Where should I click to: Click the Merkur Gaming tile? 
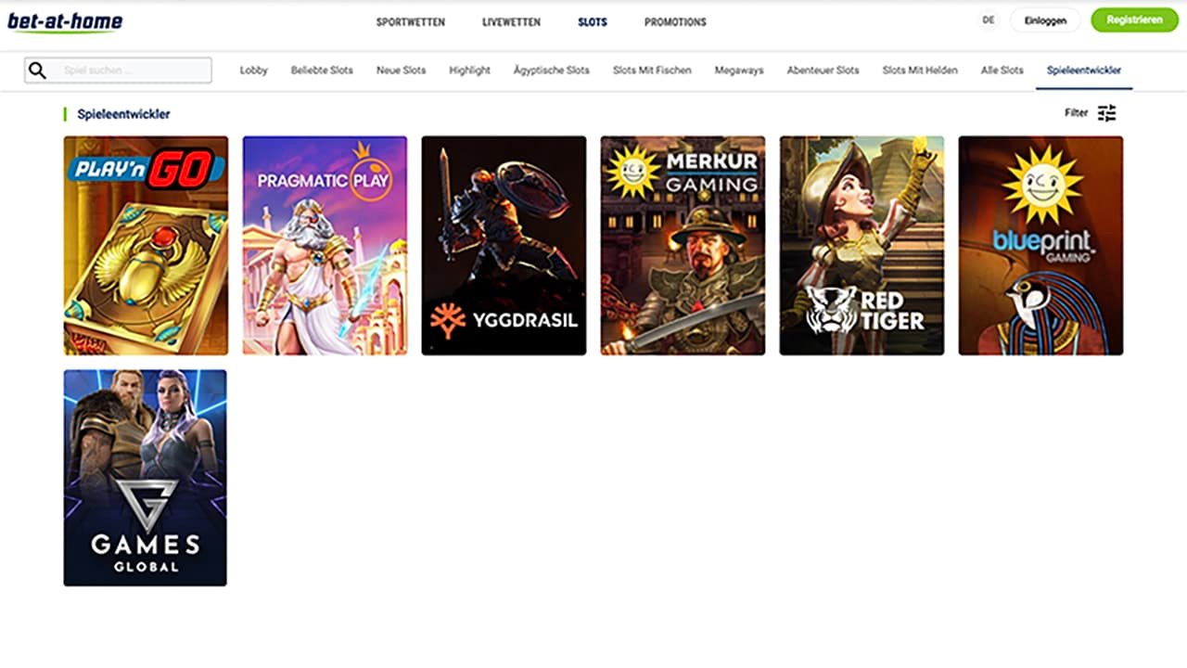(683, 245)
